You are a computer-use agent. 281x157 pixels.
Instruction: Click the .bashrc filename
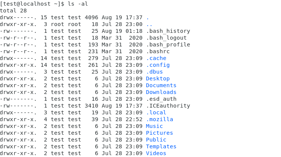click(158, 51)
